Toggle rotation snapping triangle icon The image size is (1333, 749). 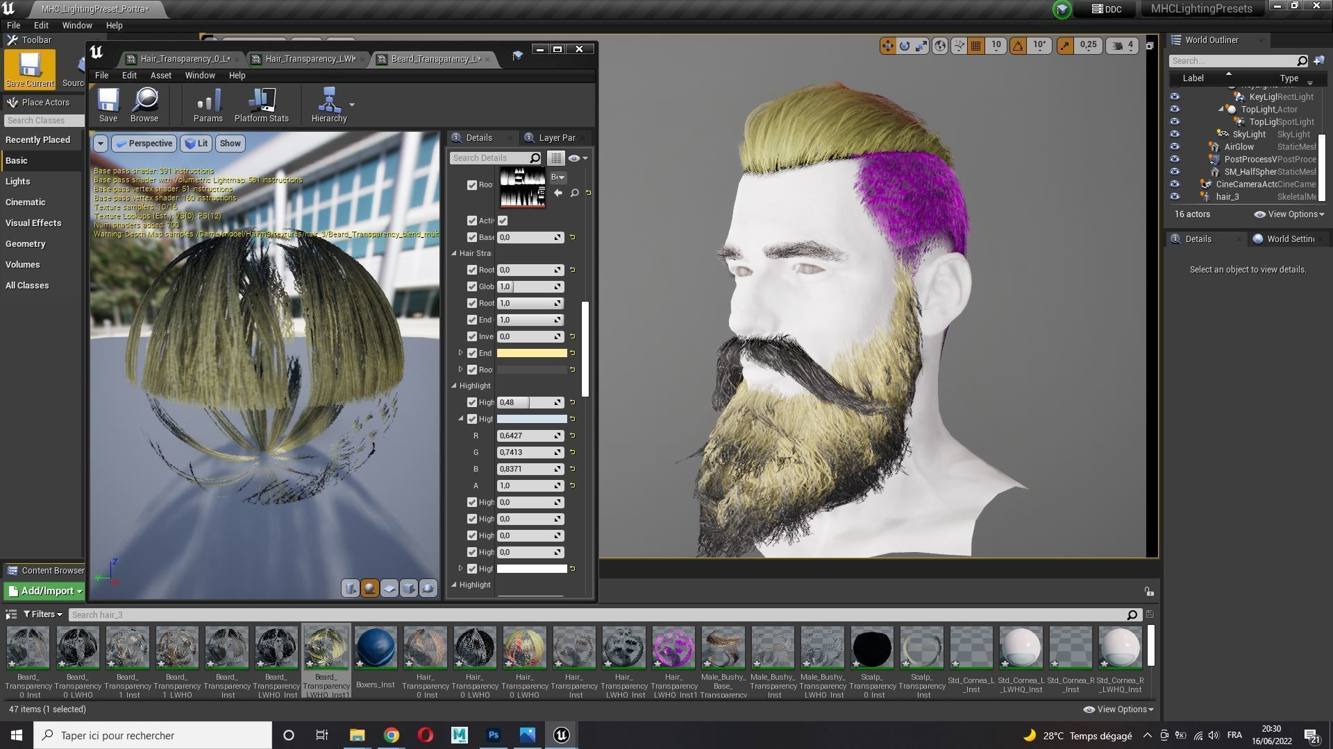click(x=1018, y=46)
